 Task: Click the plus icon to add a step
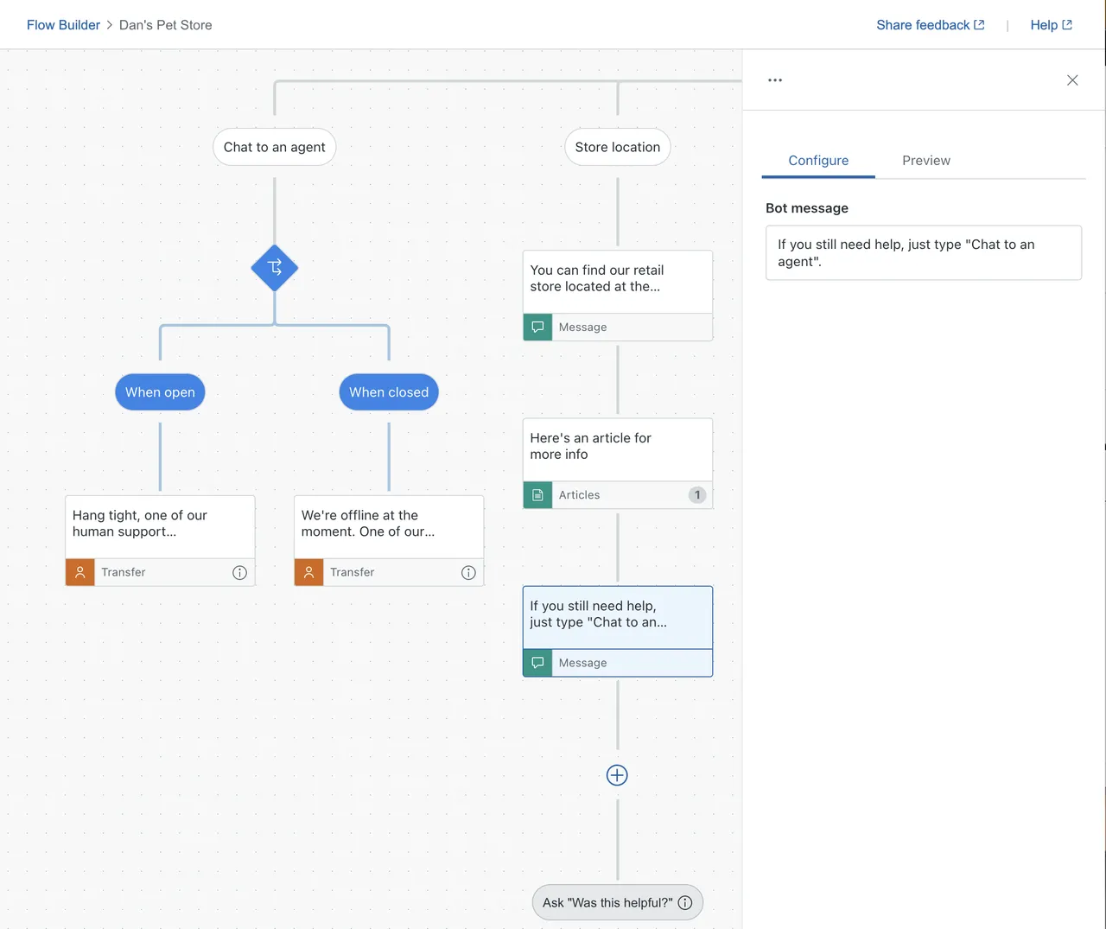coord(617,775)
